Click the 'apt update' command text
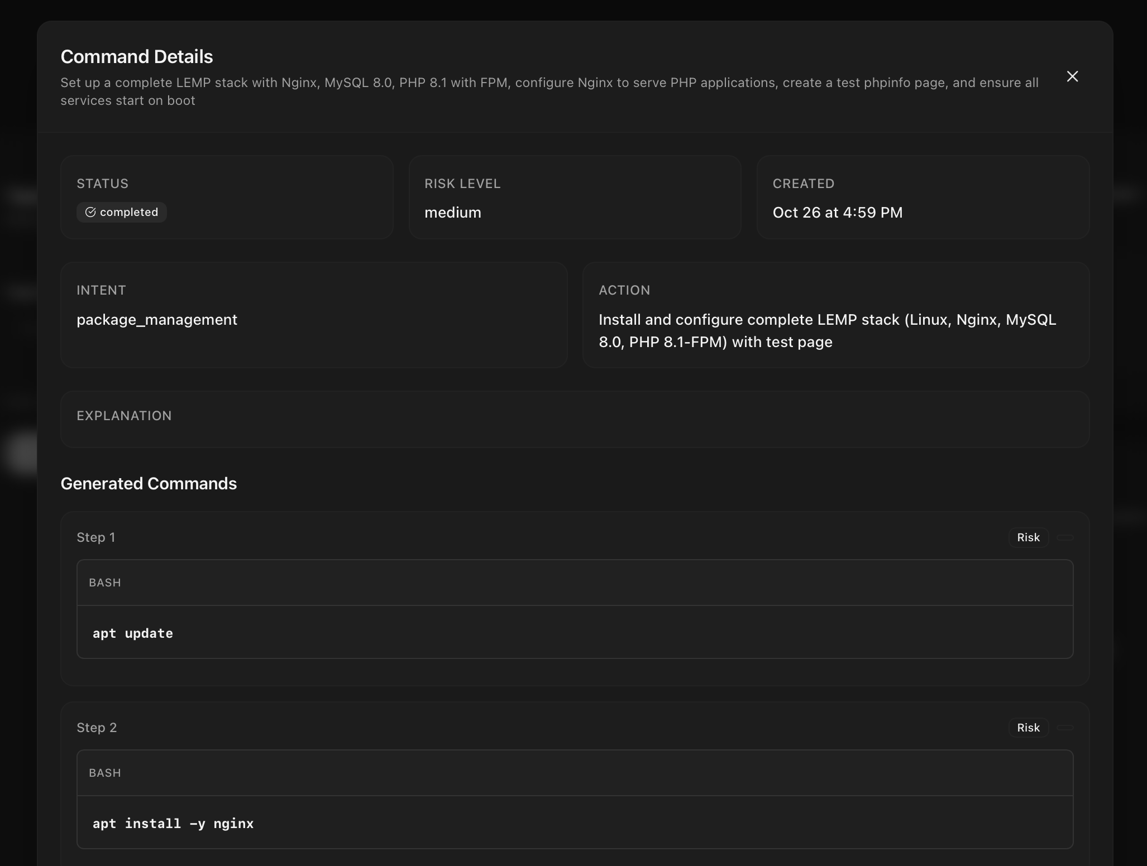This screenshot has height=866, width=1147. (x=133, y=633)
